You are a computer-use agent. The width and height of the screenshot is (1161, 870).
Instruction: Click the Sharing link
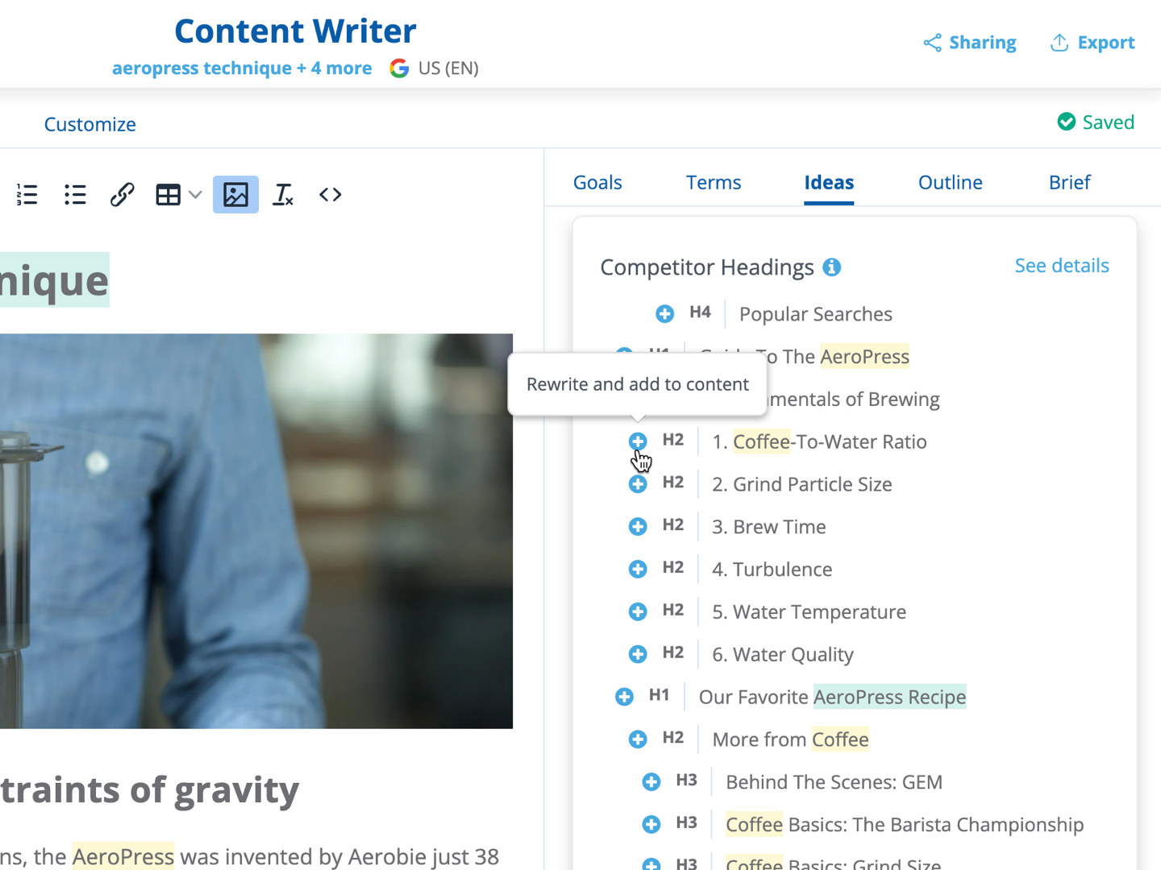point(970,43)
